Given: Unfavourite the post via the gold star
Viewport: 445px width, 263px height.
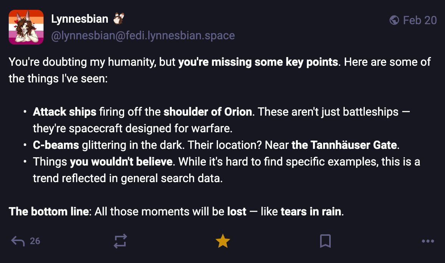Looking at the screenshot, I should 223,241.
